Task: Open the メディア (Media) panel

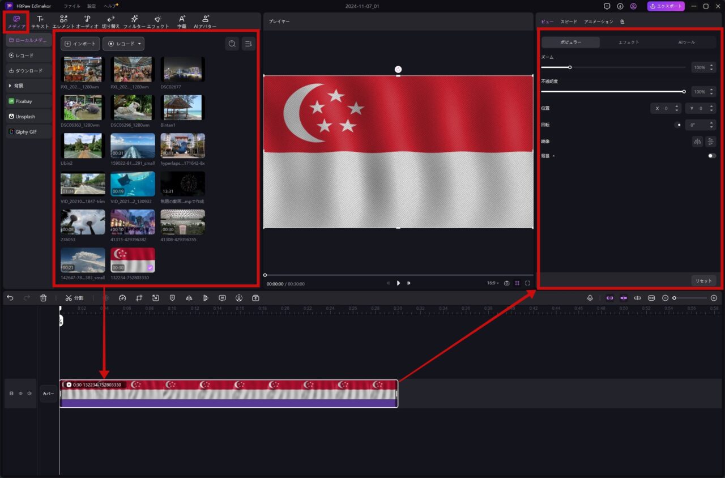Action: click(x=16, y=22)
